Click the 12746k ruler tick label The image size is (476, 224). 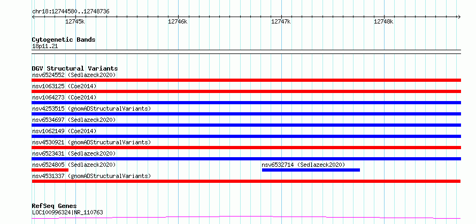pos(178,21)
